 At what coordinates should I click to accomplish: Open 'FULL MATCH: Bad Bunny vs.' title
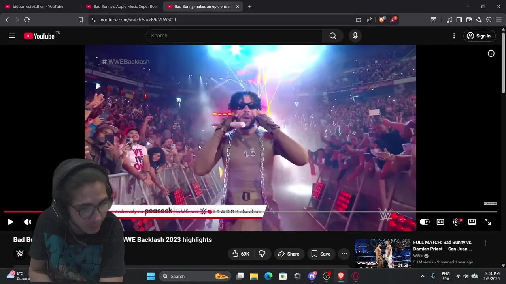(x=443, y=246)
